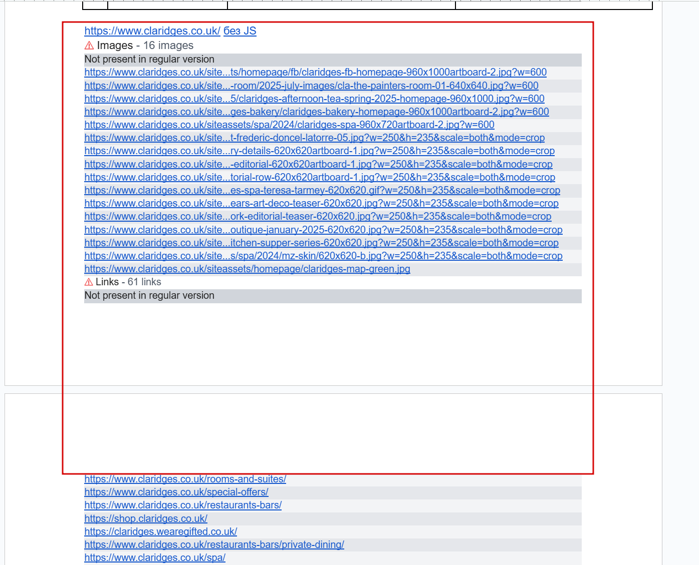The height and width of the screenshot is (565, 699).
Task: Open the cla-the-painters-room-01-640x640.jpg link
Action: (311, 86)
